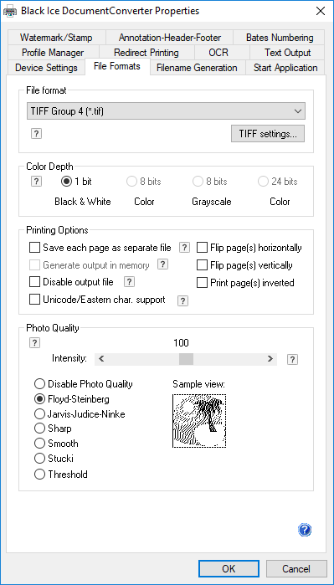
Task: Switch to the Filename Generation tab
Action: coord(197,68)
